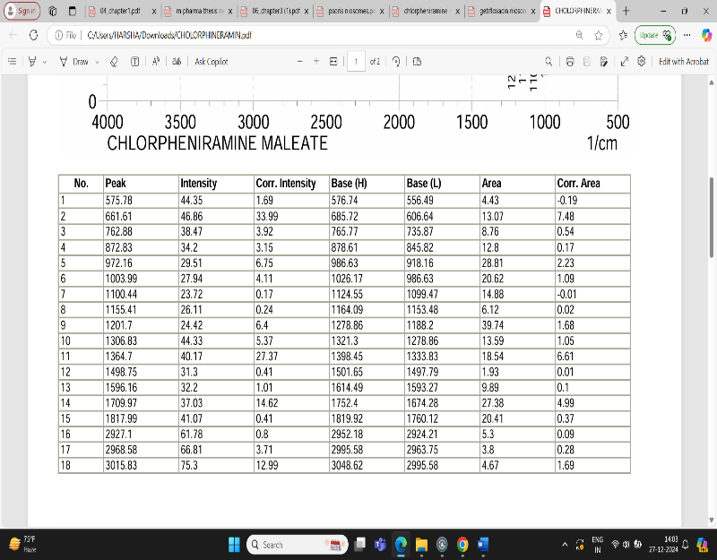Open the notifications bell
The width and height of the screenshot is (717, 560).
685,545
